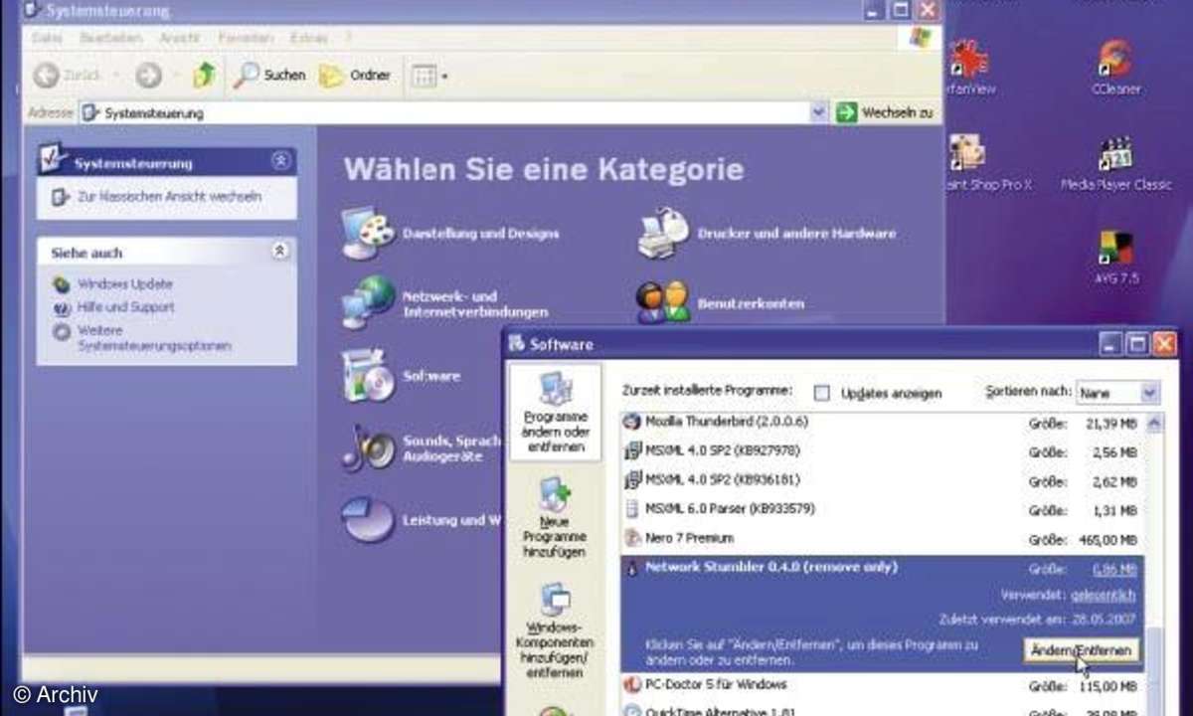Open the Software category CD icon

367,376
